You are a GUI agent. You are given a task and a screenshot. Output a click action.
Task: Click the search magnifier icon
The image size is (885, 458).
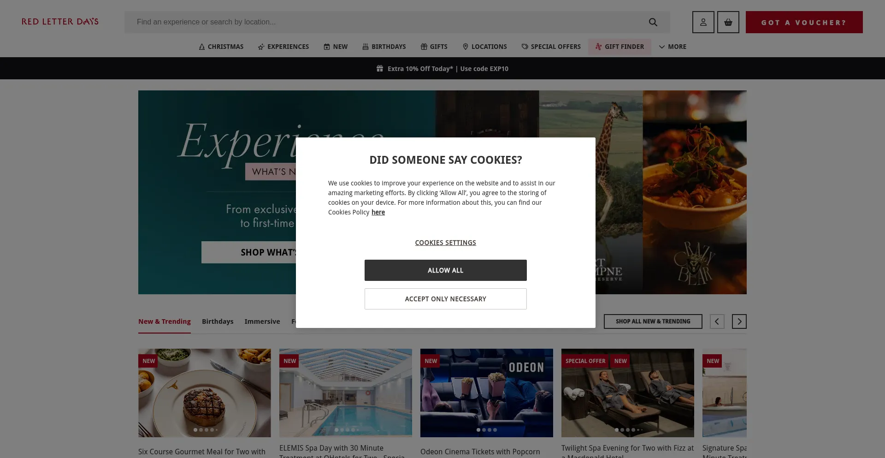[653, 22]
